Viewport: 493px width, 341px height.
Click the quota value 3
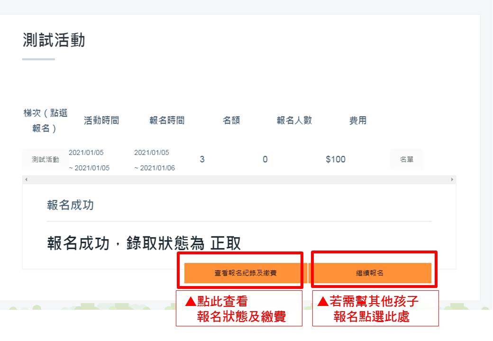click(202, 160)
